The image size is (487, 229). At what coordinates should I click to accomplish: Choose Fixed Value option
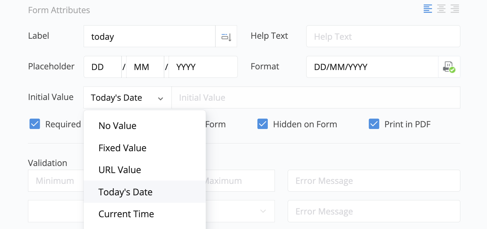coord(122,148)
